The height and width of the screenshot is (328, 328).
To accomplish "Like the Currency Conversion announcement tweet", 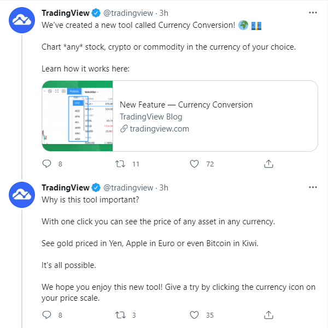I will coord(194,164).
